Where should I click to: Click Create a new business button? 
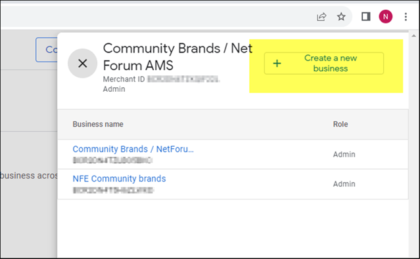324,64
